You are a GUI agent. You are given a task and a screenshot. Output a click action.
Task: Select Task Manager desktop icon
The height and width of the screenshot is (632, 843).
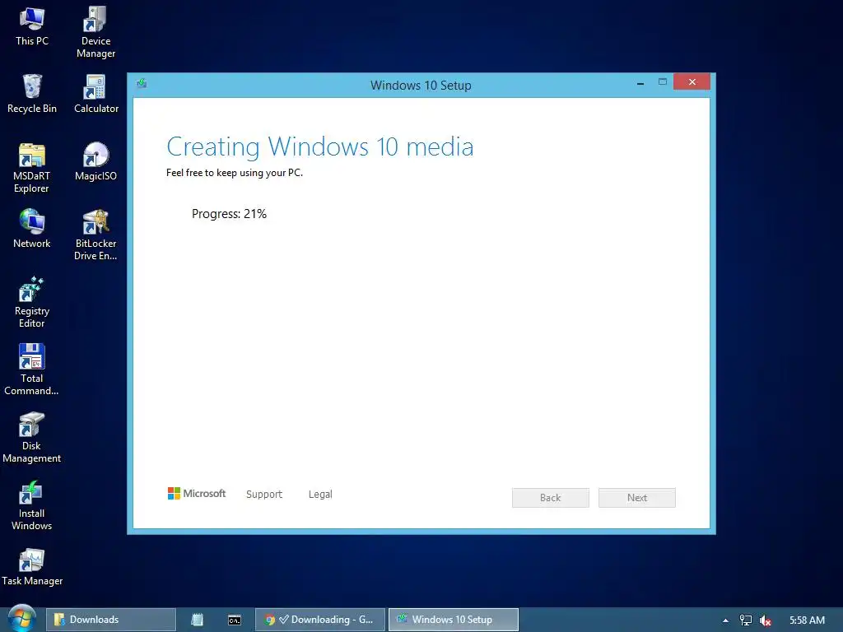pyautogui.click(x=32, y=567)
